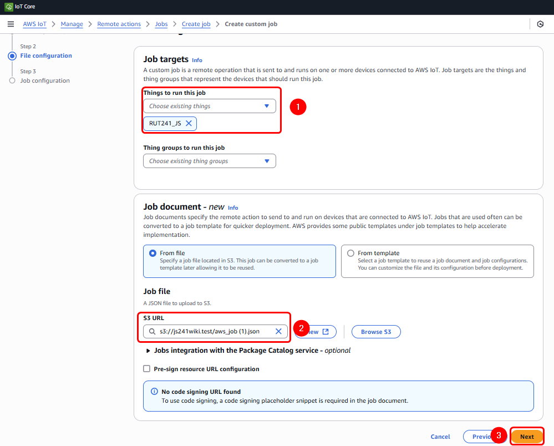
Task: Click the IoT Core service icon
Action: (8, 7)
